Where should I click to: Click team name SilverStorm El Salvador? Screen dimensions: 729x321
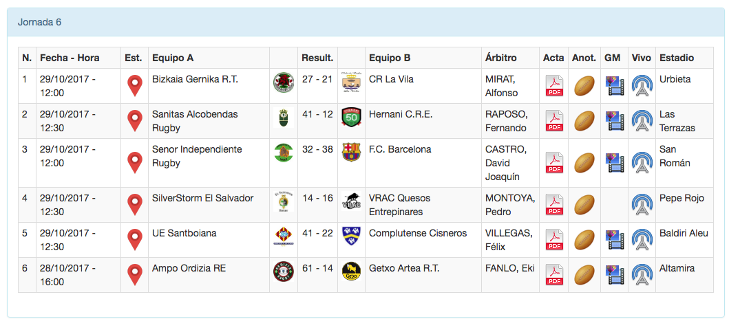(202, 198)
